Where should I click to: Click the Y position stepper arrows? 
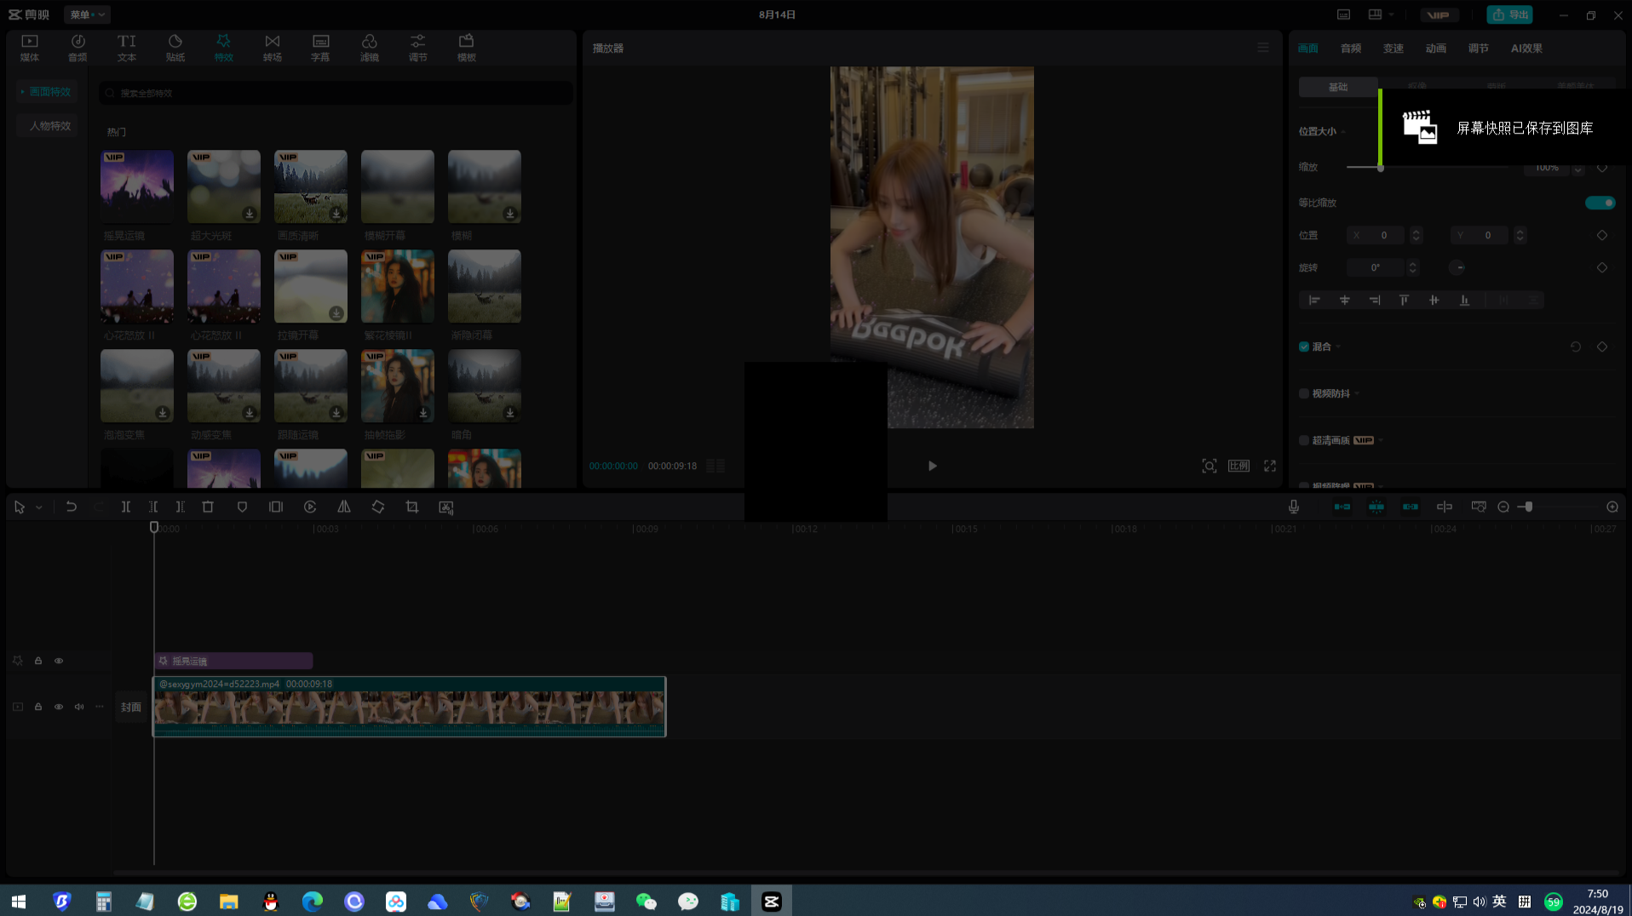[1520, 235]
